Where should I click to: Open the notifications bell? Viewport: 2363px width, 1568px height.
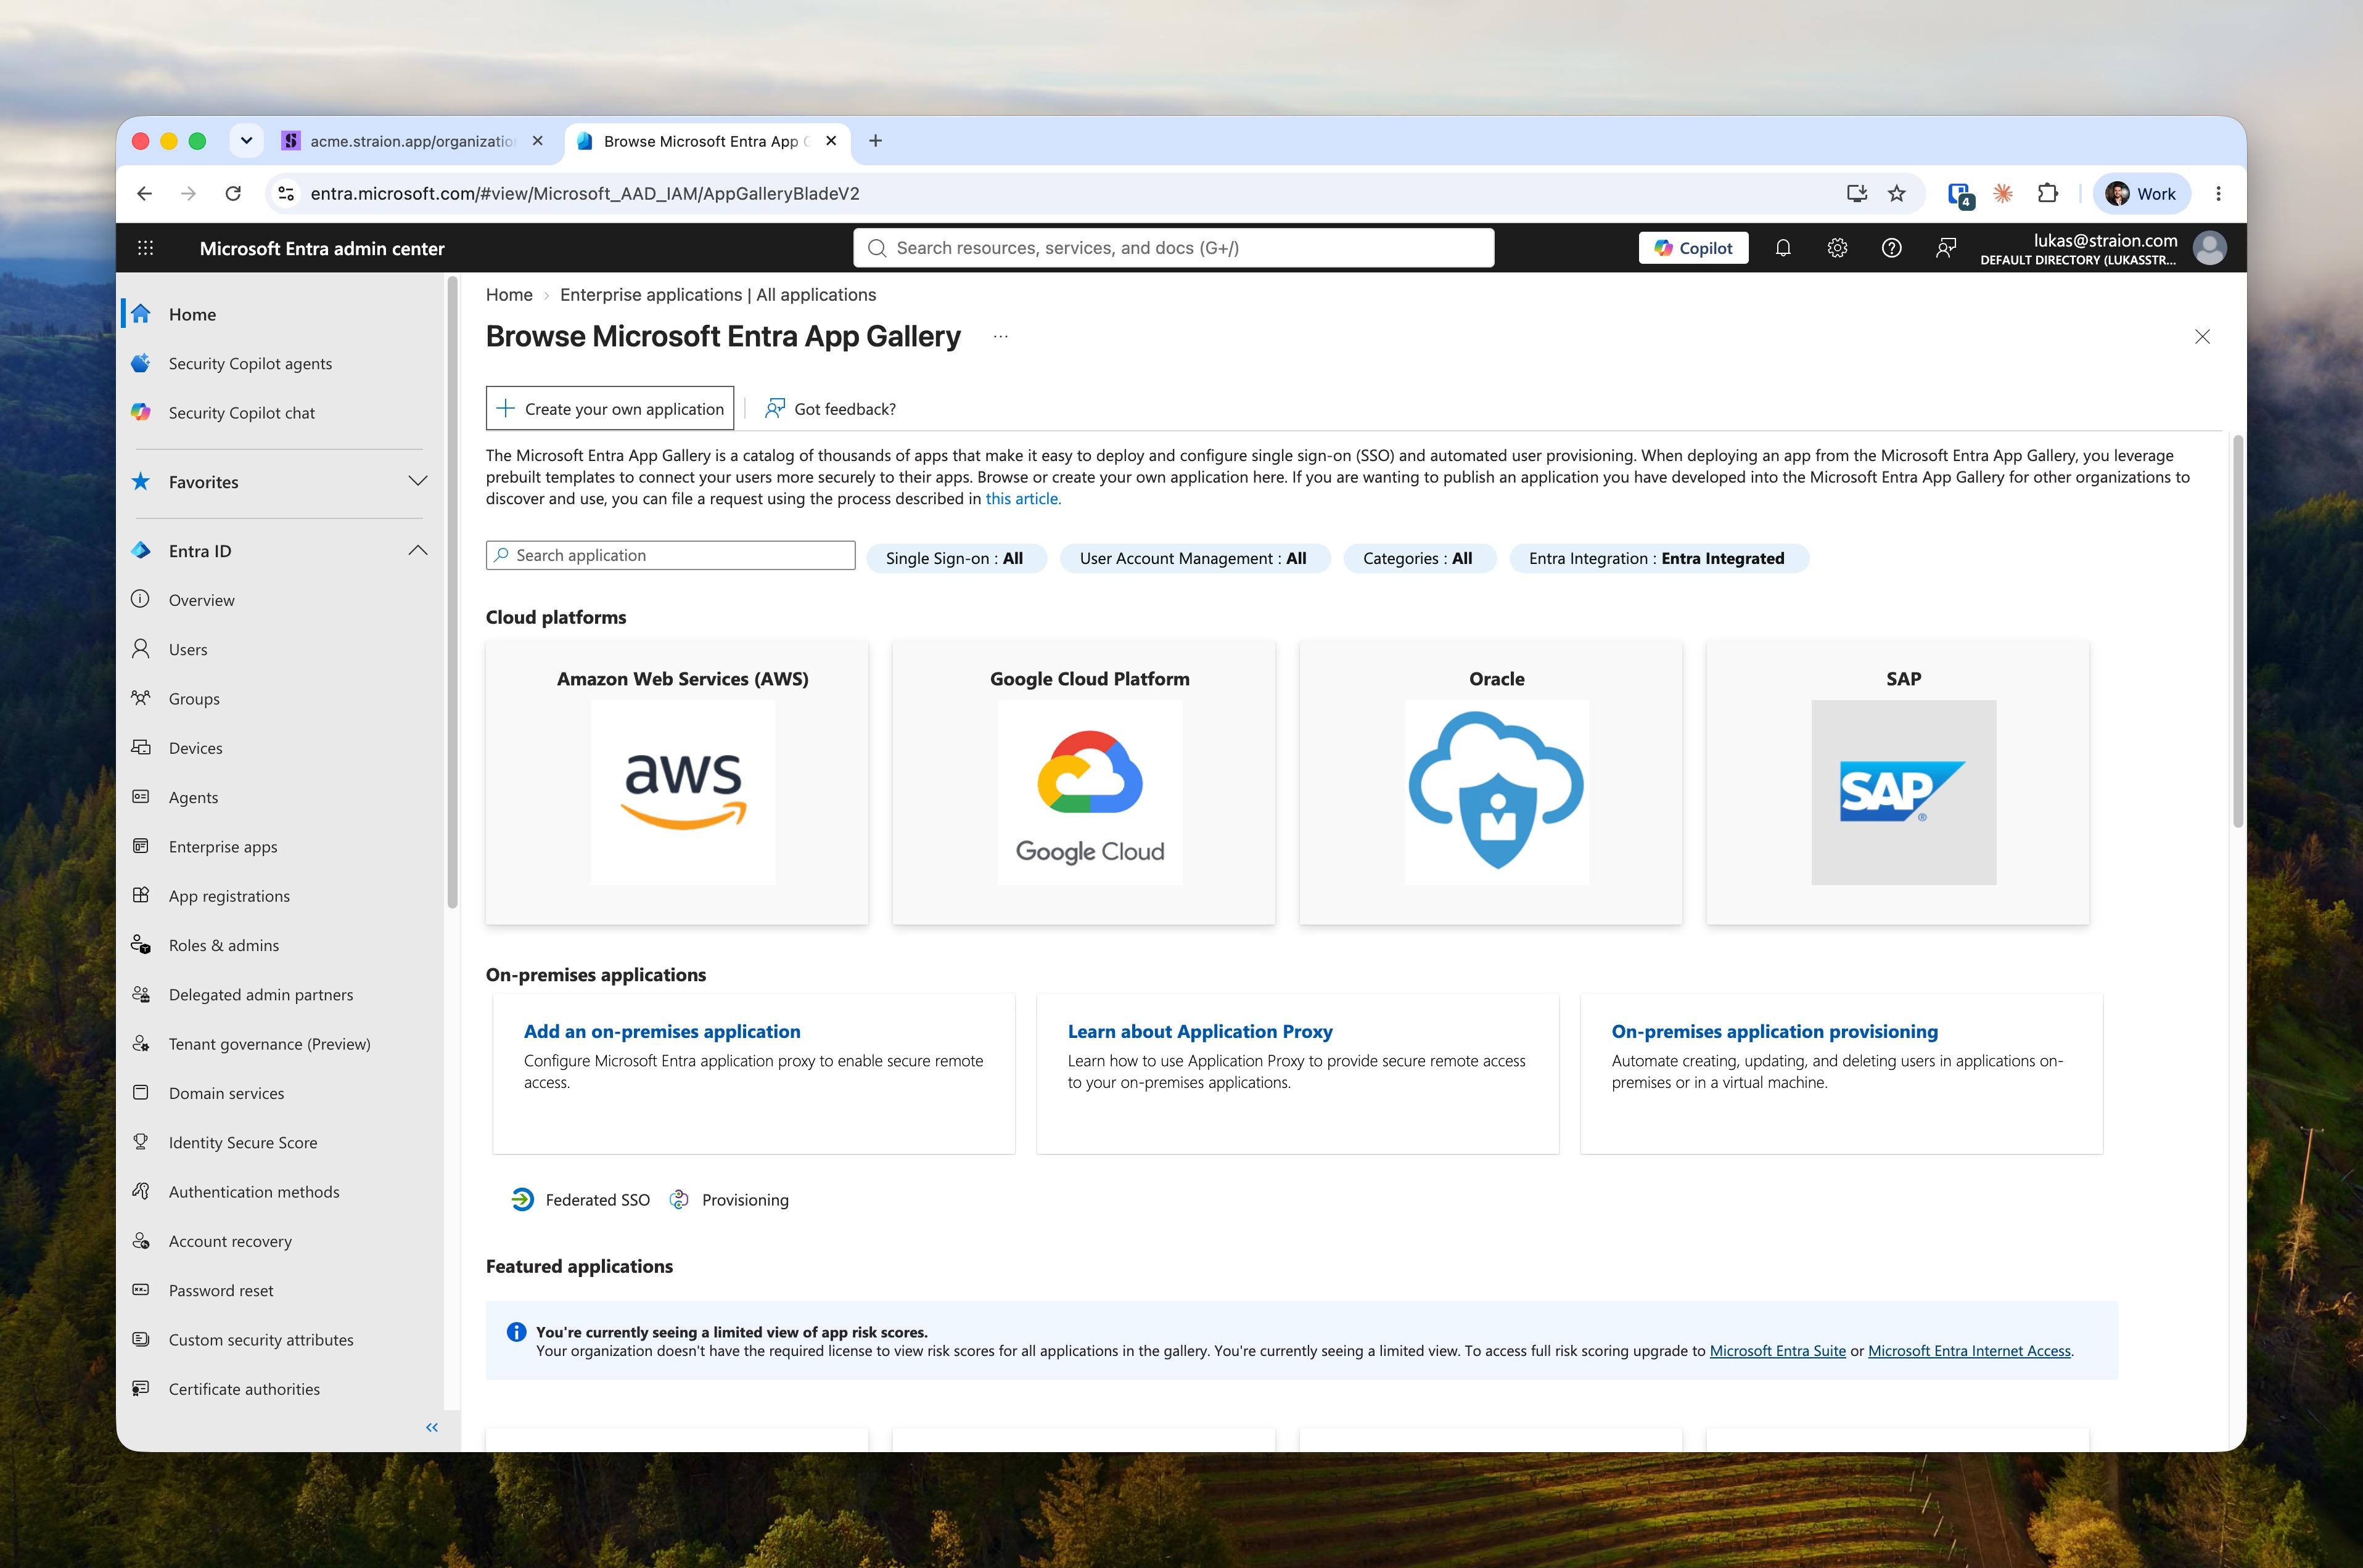point(1783,248)
